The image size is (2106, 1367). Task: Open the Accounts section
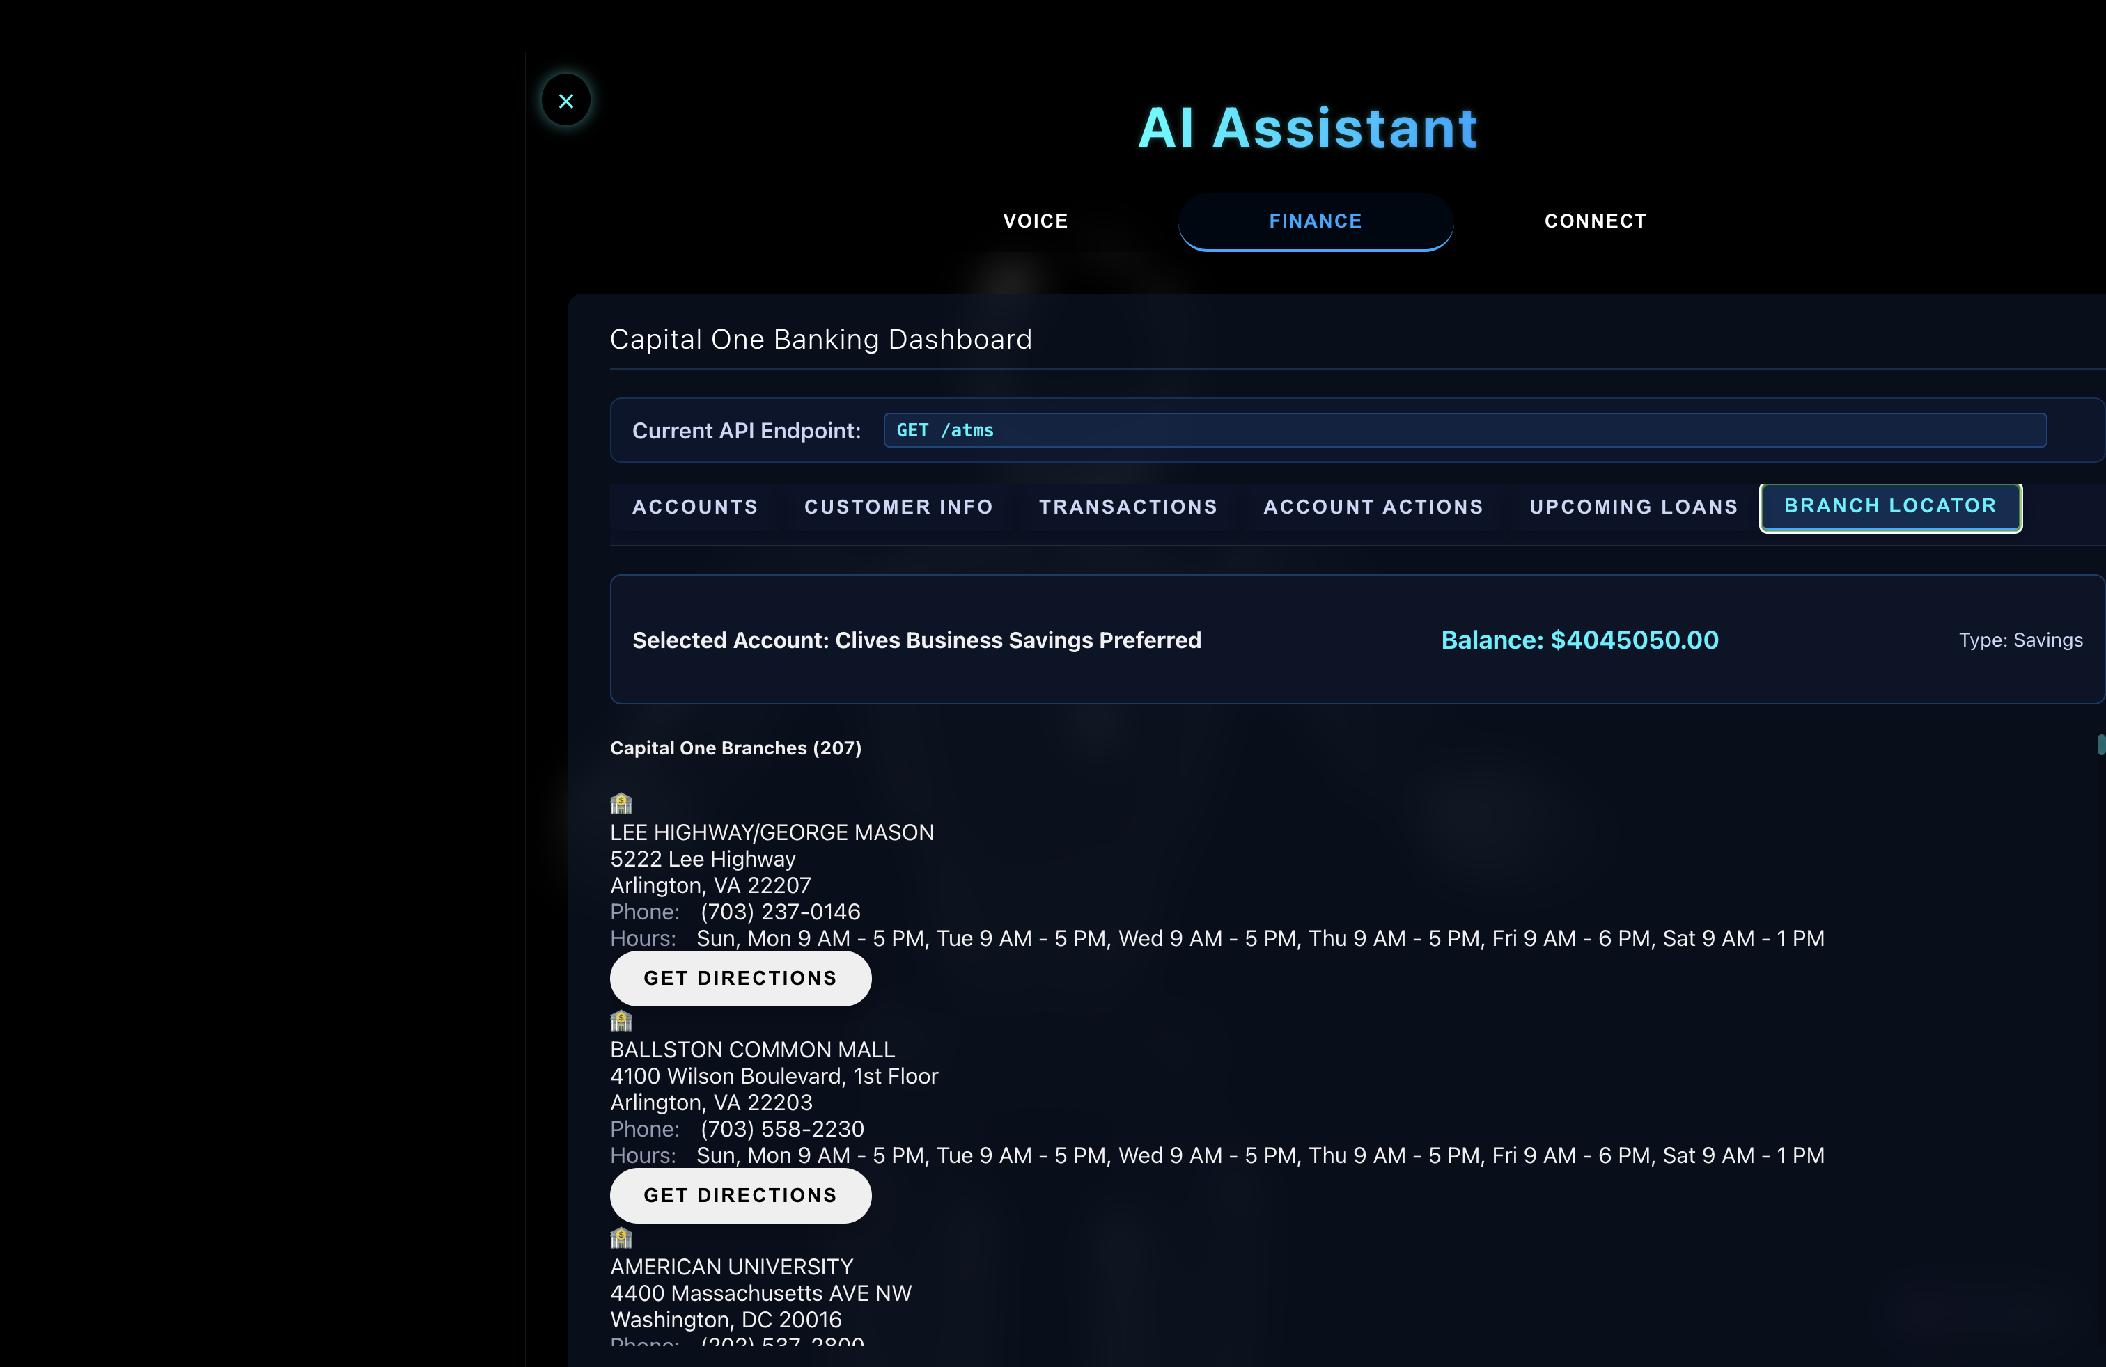pos(694,507)
